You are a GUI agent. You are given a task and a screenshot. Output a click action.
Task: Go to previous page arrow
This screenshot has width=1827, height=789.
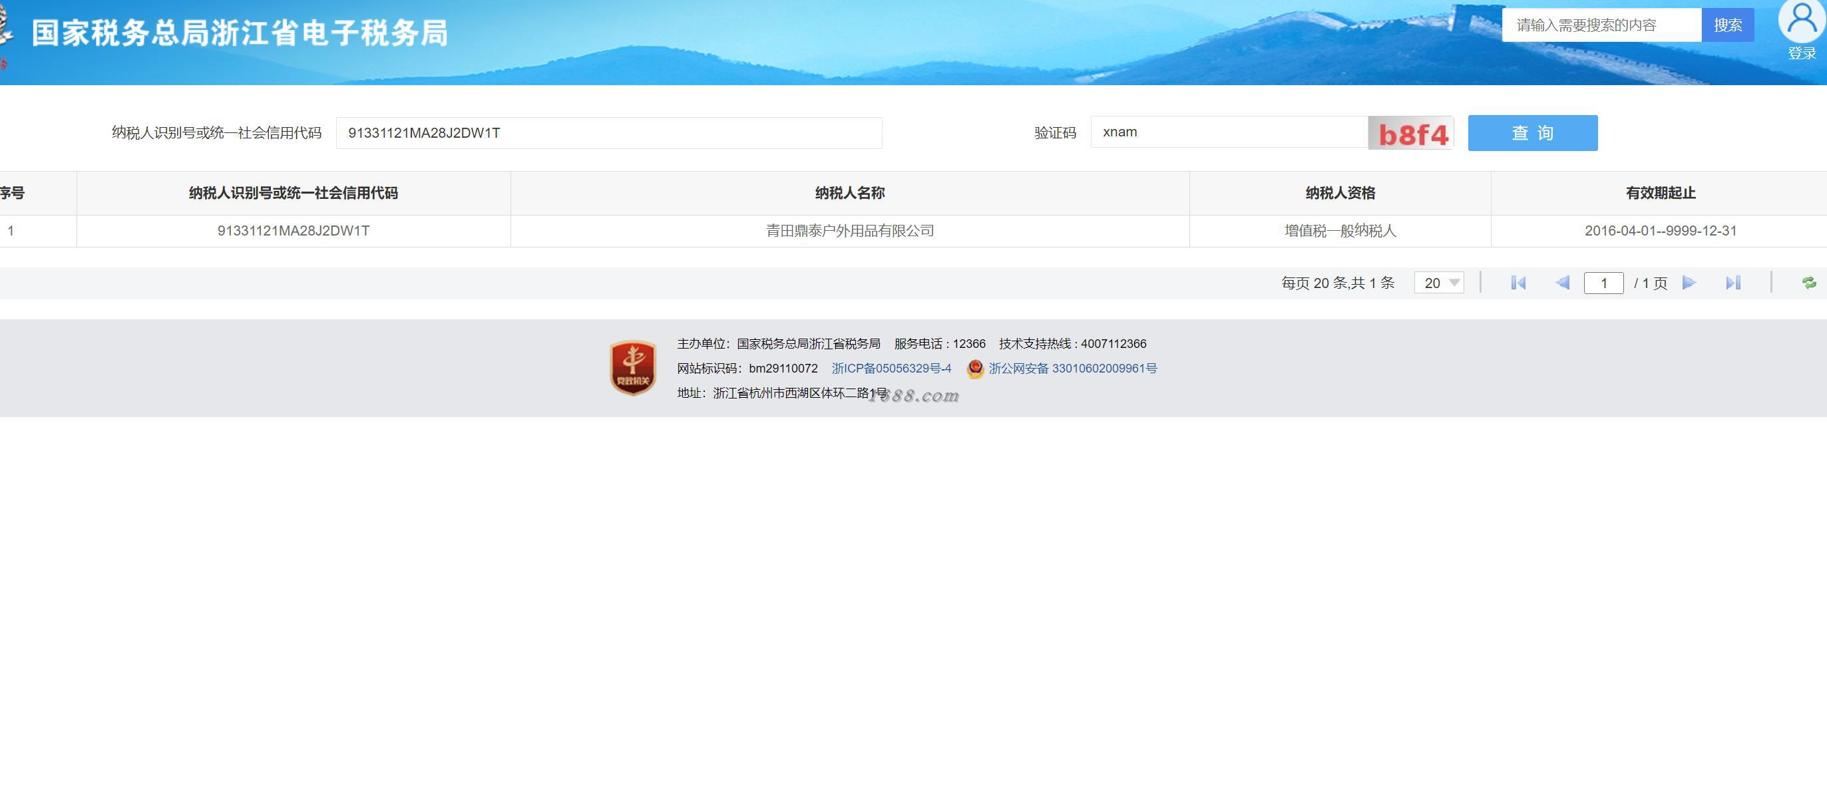(1561, 283)
